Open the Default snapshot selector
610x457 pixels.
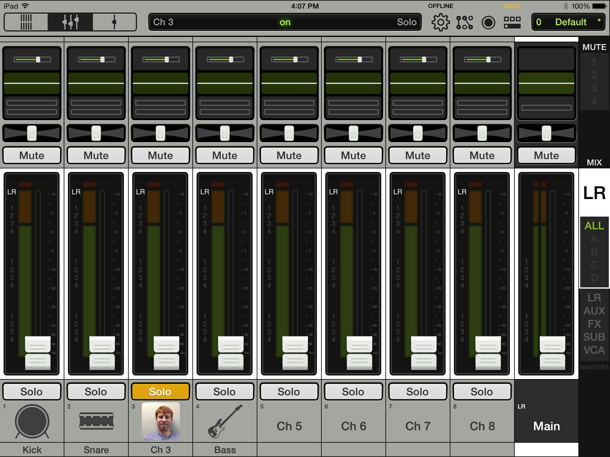coord(568,22)
